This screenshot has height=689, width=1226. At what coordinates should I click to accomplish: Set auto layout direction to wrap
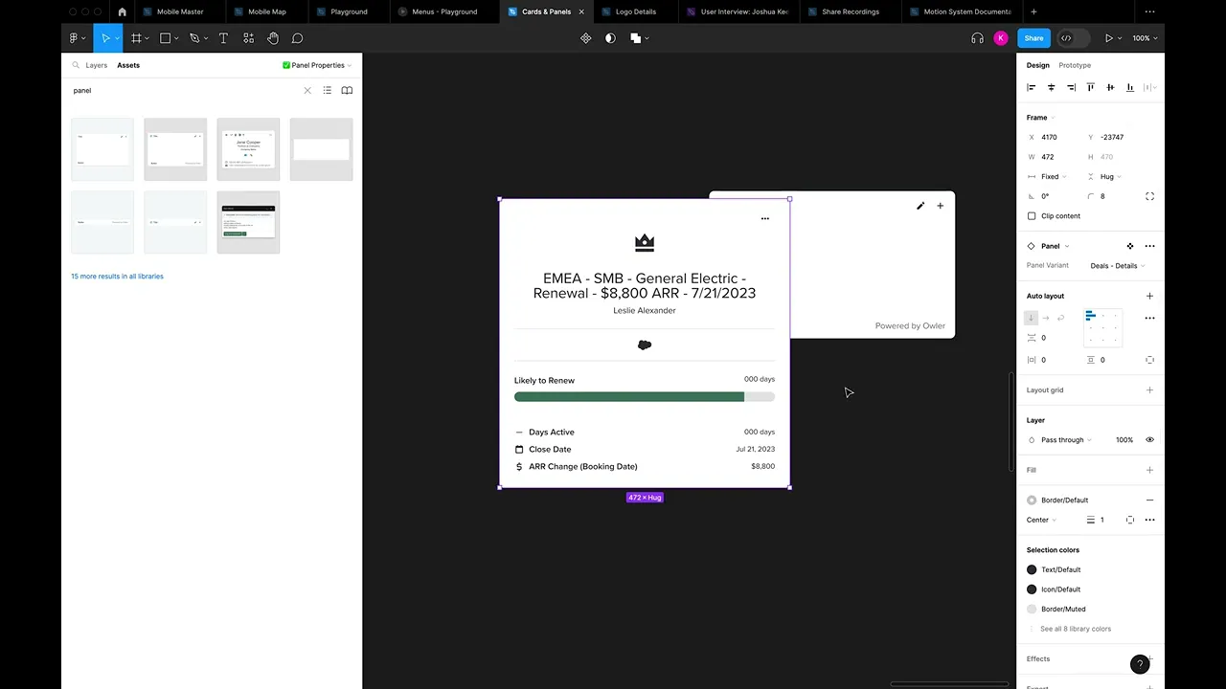[1060, 318]
